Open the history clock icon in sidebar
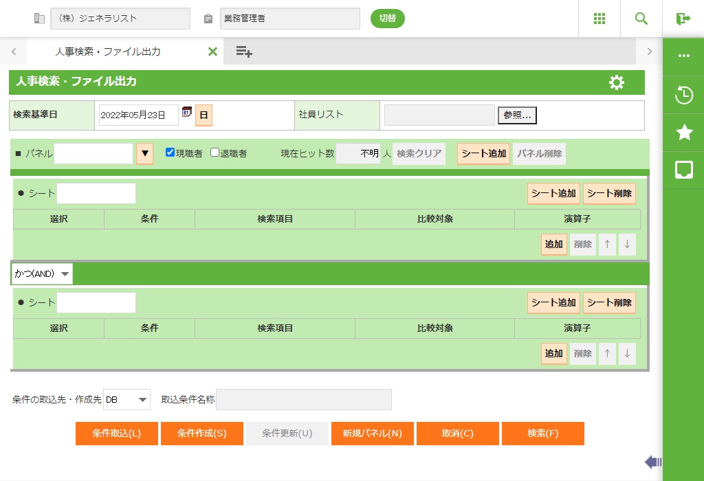 click(683, 95)
